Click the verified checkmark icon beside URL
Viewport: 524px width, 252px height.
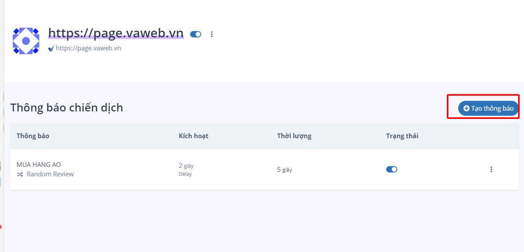coord(51,48)
